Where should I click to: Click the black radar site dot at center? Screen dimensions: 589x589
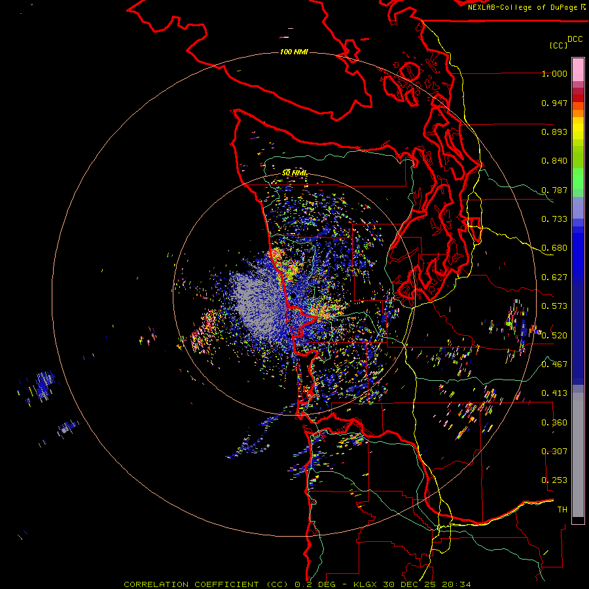pos(293,296)
